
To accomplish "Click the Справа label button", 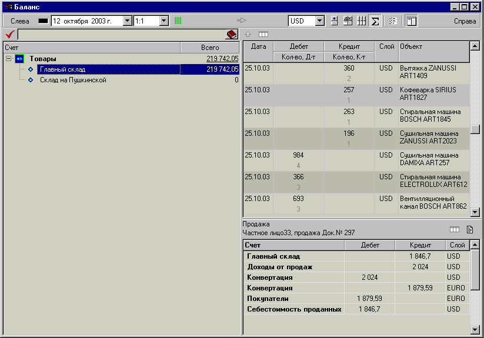I will tap(465, 21).
